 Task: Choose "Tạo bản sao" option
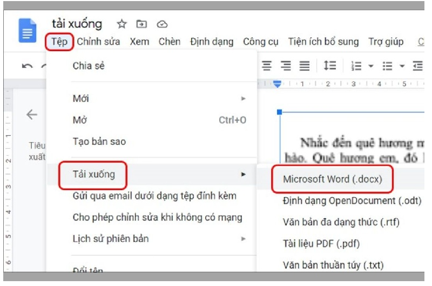click(x=152, y=142)
